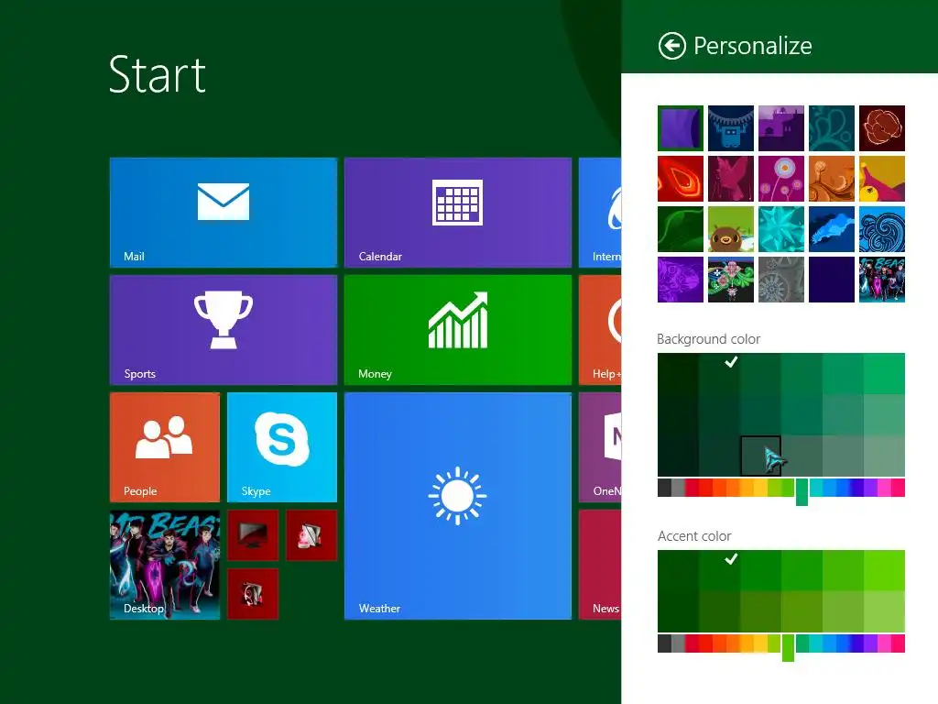
Task: Move background hue slider to red
Action: [705, 488]
